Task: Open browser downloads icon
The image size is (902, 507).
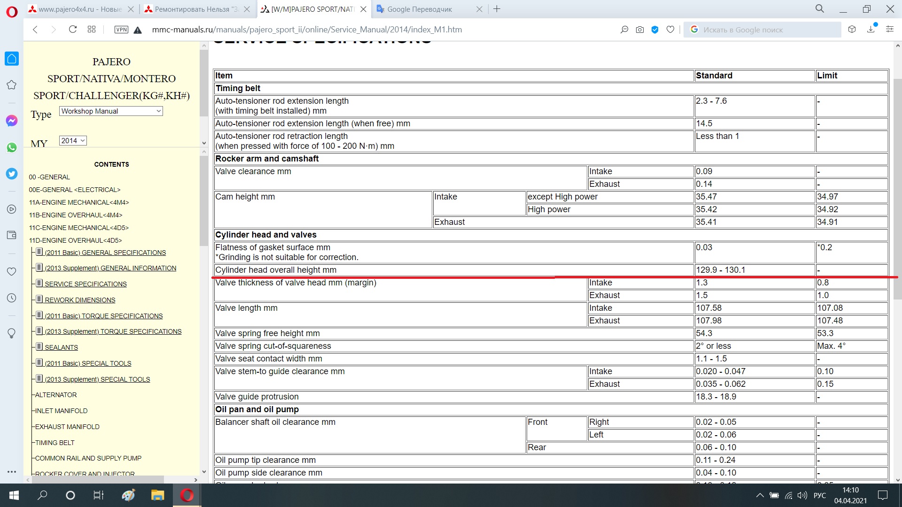Action: [x=871, y=30]
